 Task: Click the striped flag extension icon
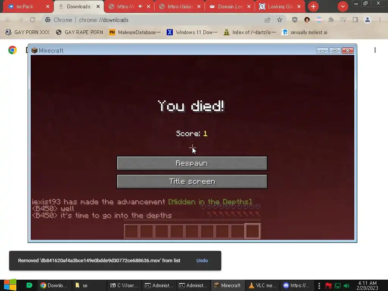coord(319,20)
